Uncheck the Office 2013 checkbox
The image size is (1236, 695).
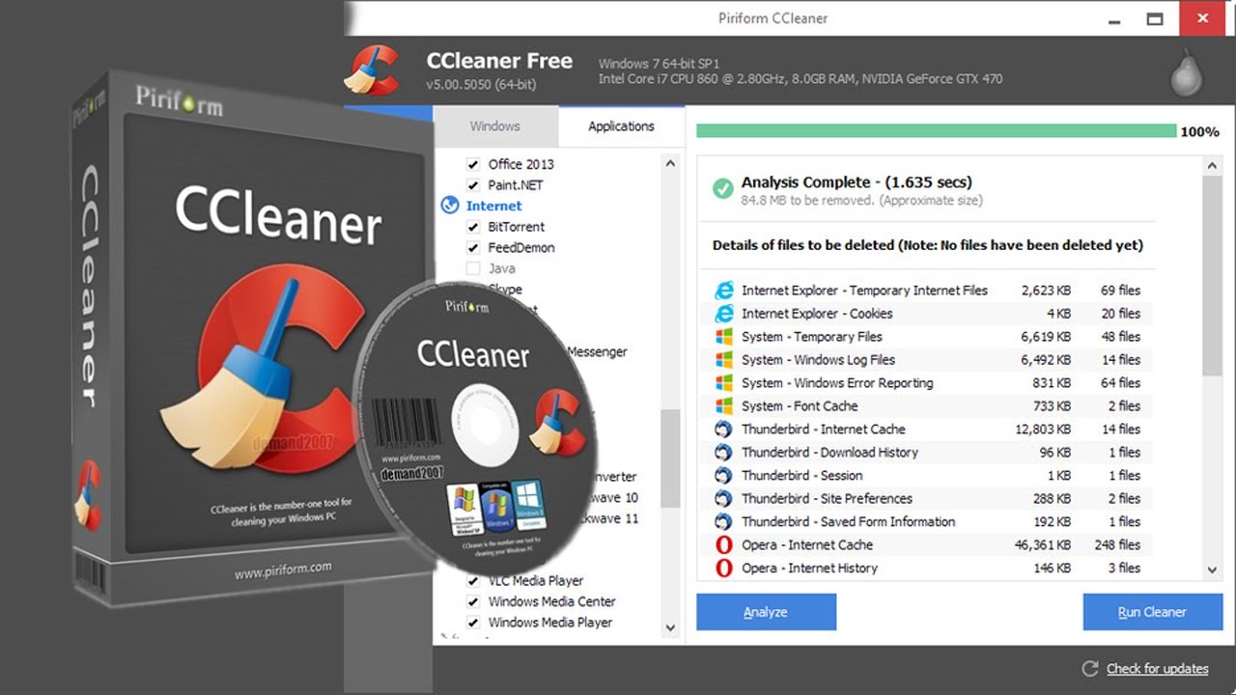[x=473, y=164]
